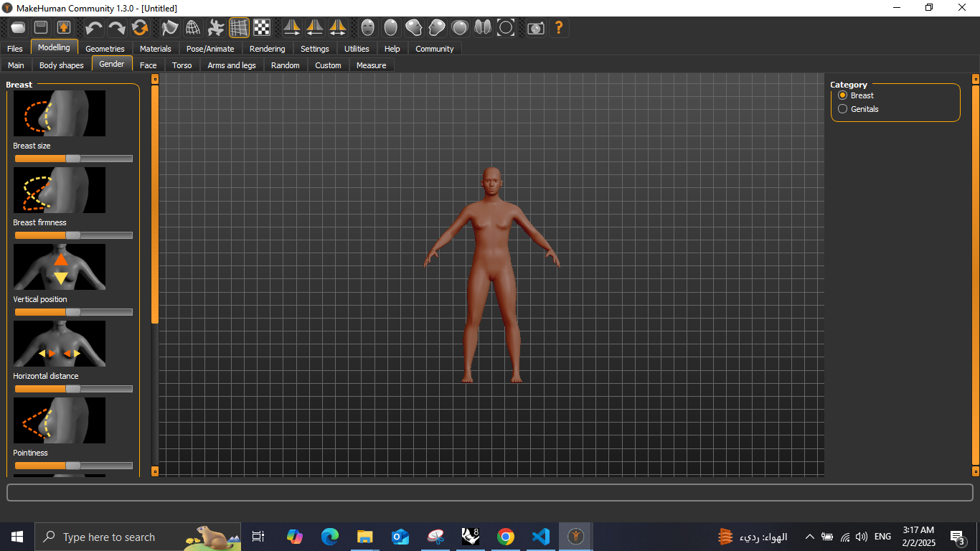Click the Horizontal distance slider
Screen dimensions: 980x551
[x=73, y=389]
